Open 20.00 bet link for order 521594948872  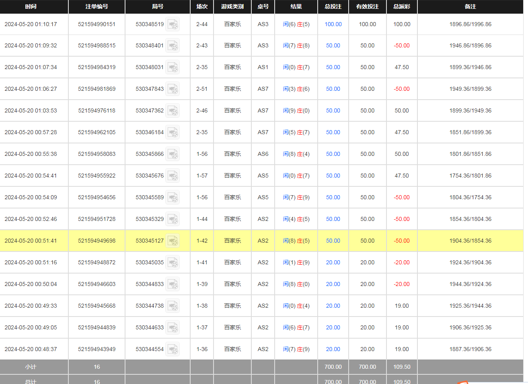(333, 262)
